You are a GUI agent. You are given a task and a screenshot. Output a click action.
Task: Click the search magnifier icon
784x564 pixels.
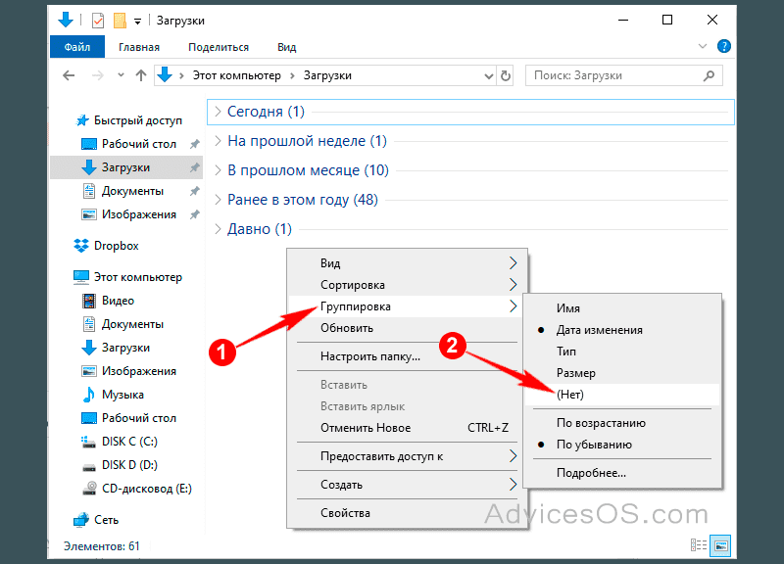709,76
